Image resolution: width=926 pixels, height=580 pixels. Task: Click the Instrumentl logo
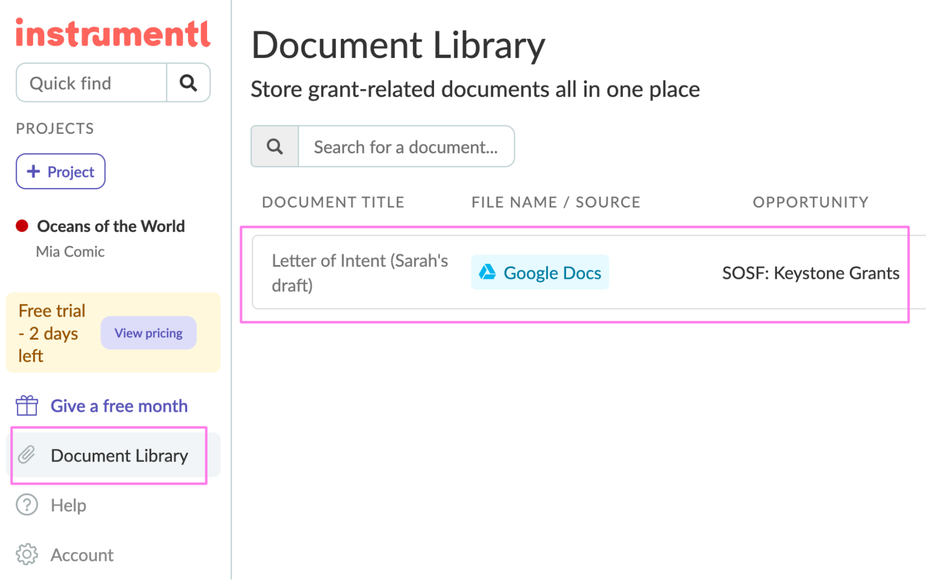click(x=113, y=33)
